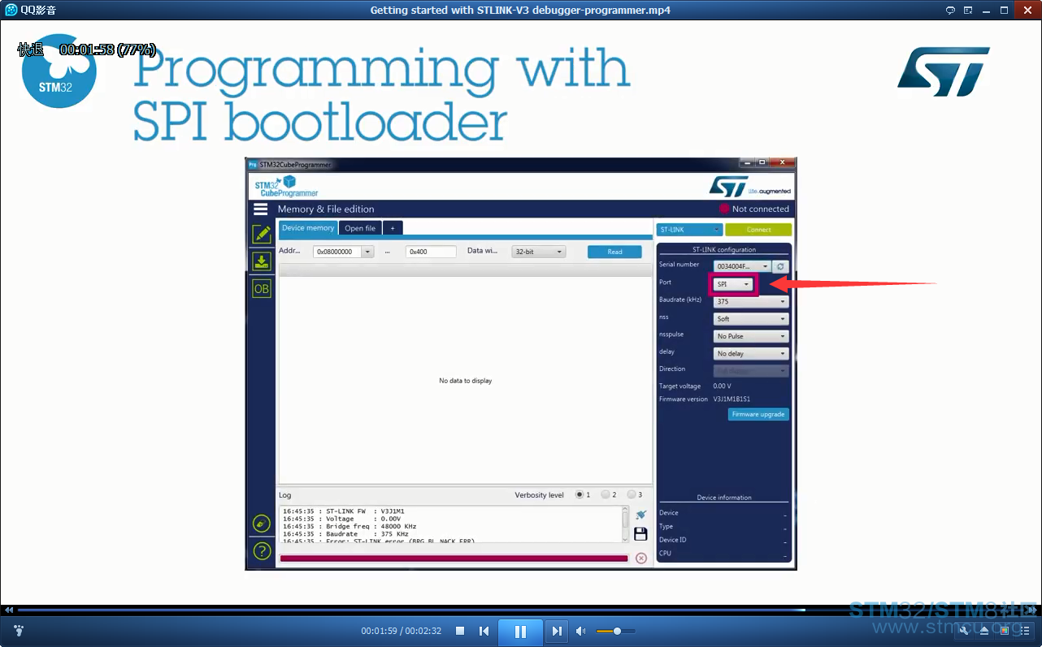This screenshot has height=647, width=1042.
Task: Open the help question mark icon
Action: click(x=262, y=551)
